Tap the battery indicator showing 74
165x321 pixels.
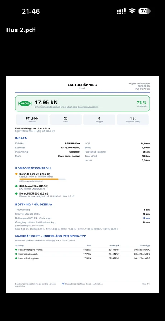(x=145, y=11)
